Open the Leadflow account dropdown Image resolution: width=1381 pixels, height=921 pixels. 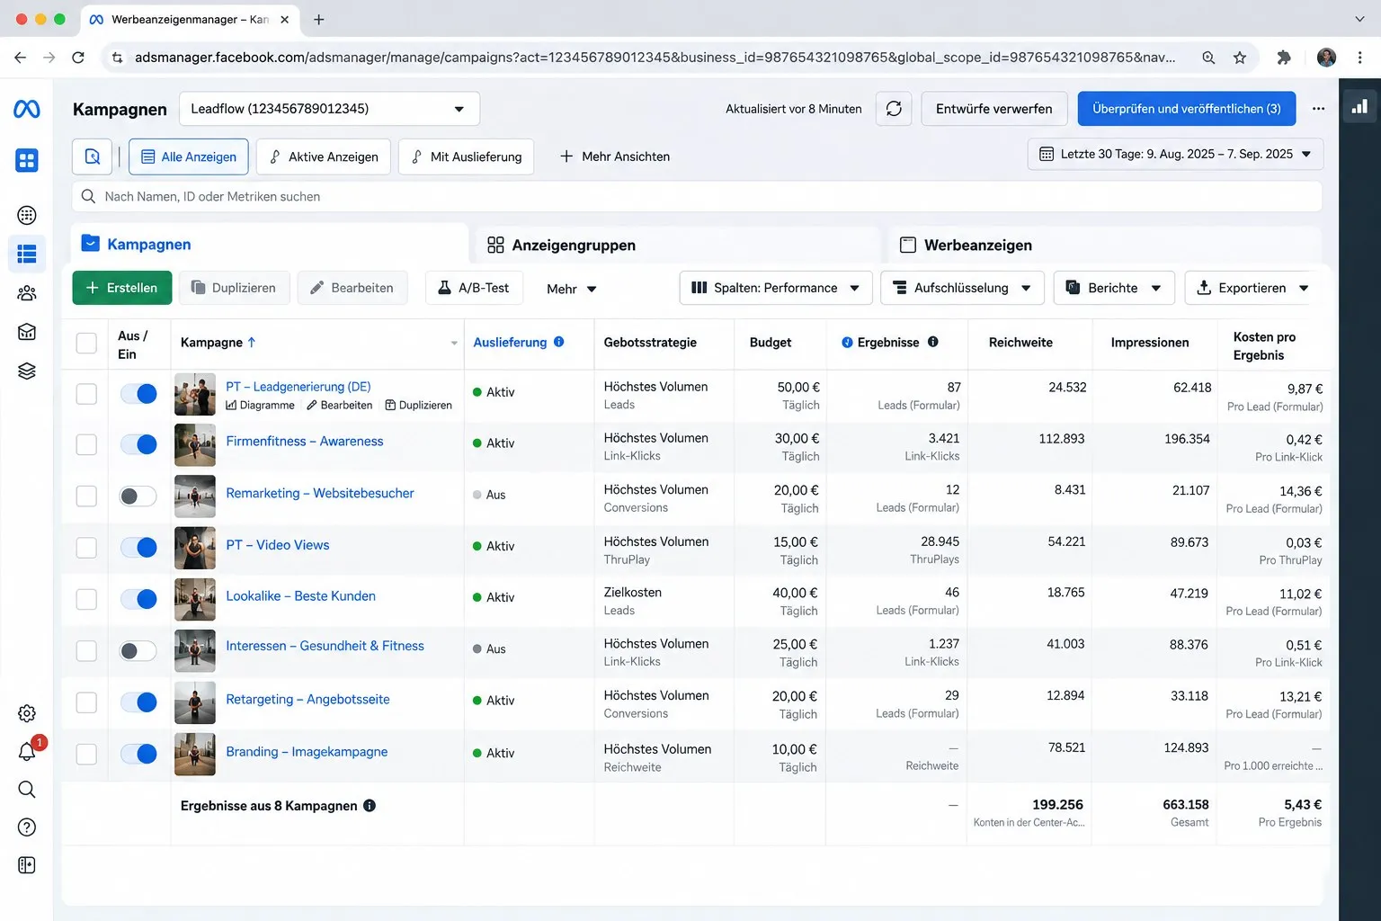[329, 109]
